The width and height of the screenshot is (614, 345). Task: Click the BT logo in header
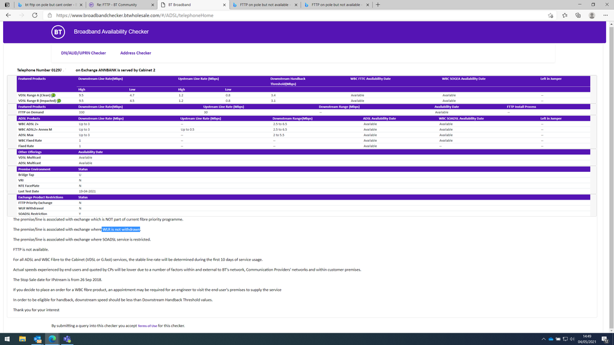click(57, 31)
